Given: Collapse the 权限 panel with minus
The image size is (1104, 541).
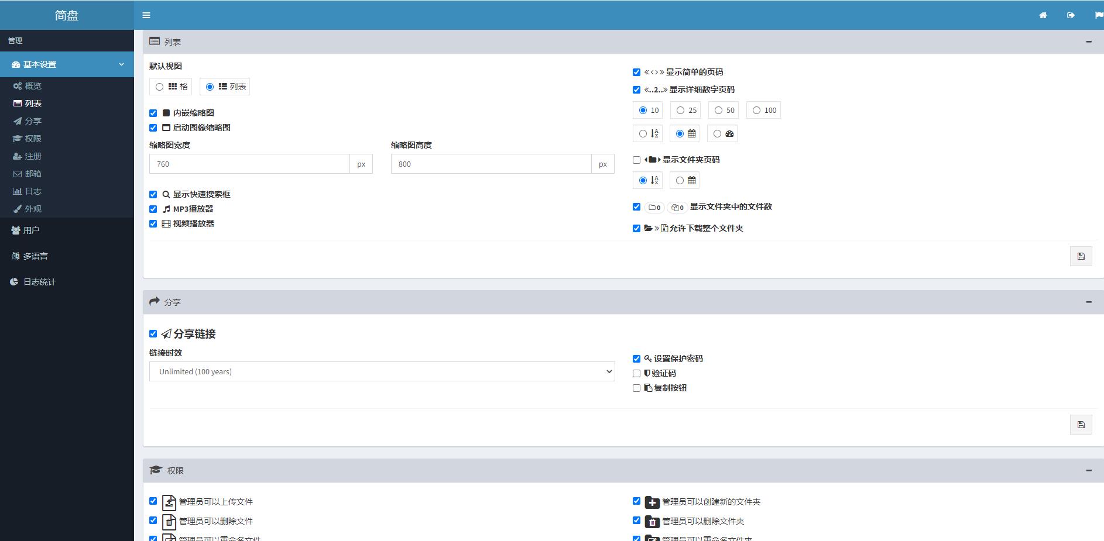Looking at the screenshot, I should [x=1089, y=470].
